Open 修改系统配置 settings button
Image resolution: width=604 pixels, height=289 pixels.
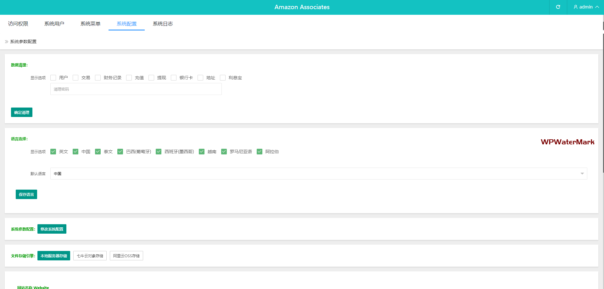point(52,229)
